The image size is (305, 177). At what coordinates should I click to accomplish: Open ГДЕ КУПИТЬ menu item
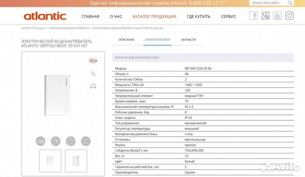[199, 16]
